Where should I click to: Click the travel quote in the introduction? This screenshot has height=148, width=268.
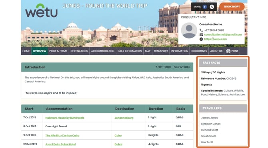click(51, 93)
